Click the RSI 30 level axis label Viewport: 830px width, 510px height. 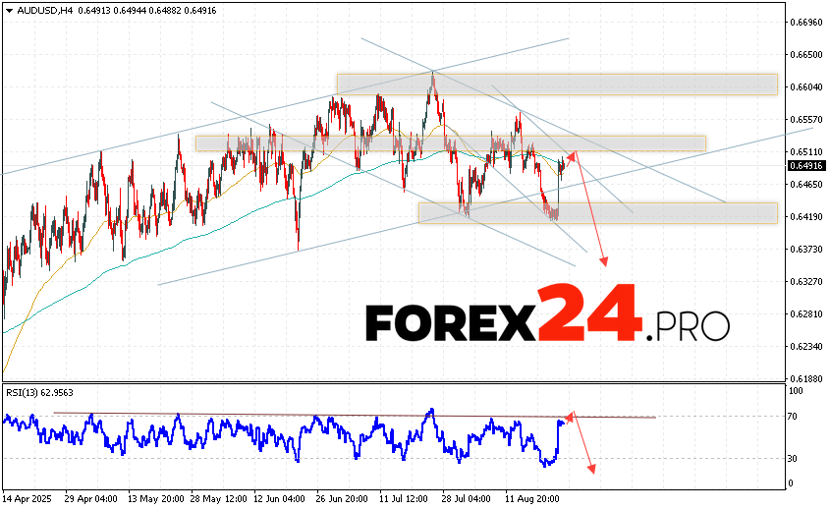click(794, 459)
